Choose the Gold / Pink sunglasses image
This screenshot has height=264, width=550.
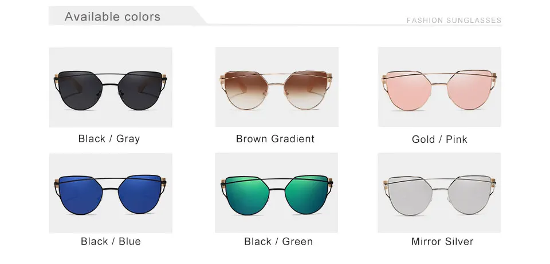pos(439,87)
